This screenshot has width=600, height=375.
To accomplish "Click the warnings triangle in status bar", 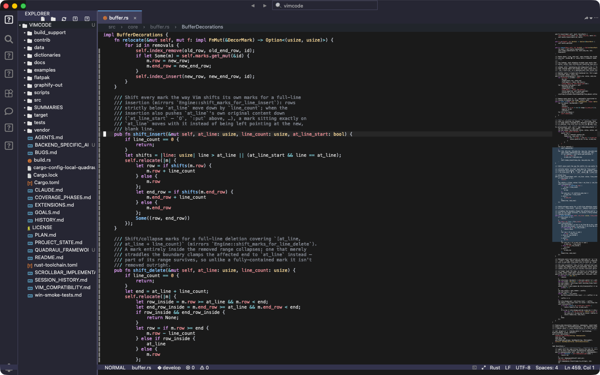I will tap(204, 367).
